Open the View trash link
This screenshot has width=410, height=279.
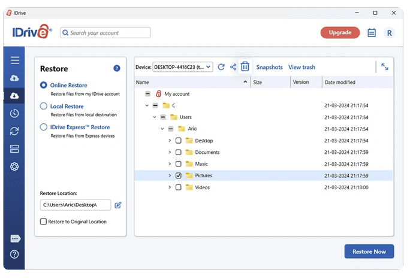[x=302, y=67]
